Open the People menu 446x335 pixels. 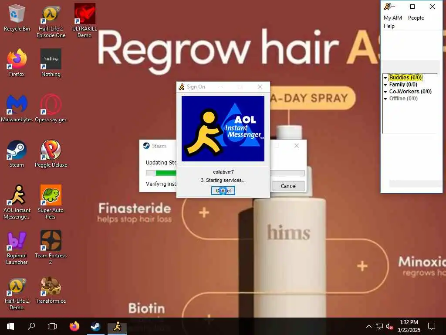(x=416, y=17)
